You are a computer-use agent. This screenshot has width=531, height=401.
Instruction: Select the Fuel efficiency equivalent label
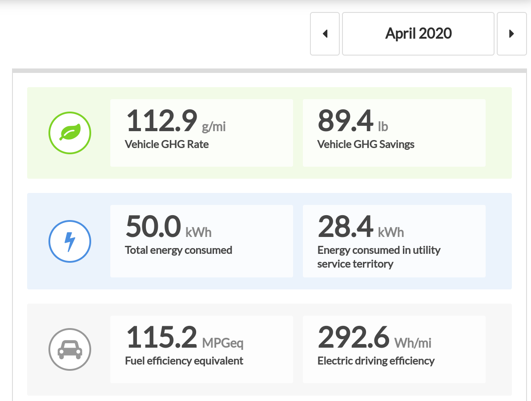tap(184, 361)
